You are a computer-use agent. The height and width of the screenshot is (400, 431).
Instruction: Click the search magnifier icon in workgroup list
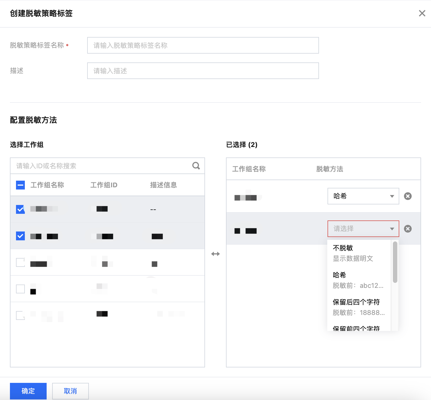pos(196,166)
